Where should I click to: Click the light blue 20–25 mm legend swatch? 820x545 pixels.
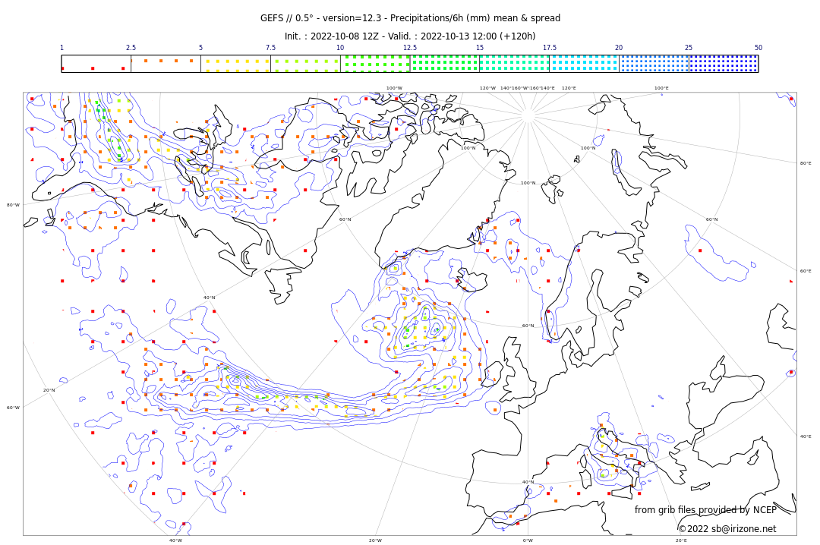[654, 63]
